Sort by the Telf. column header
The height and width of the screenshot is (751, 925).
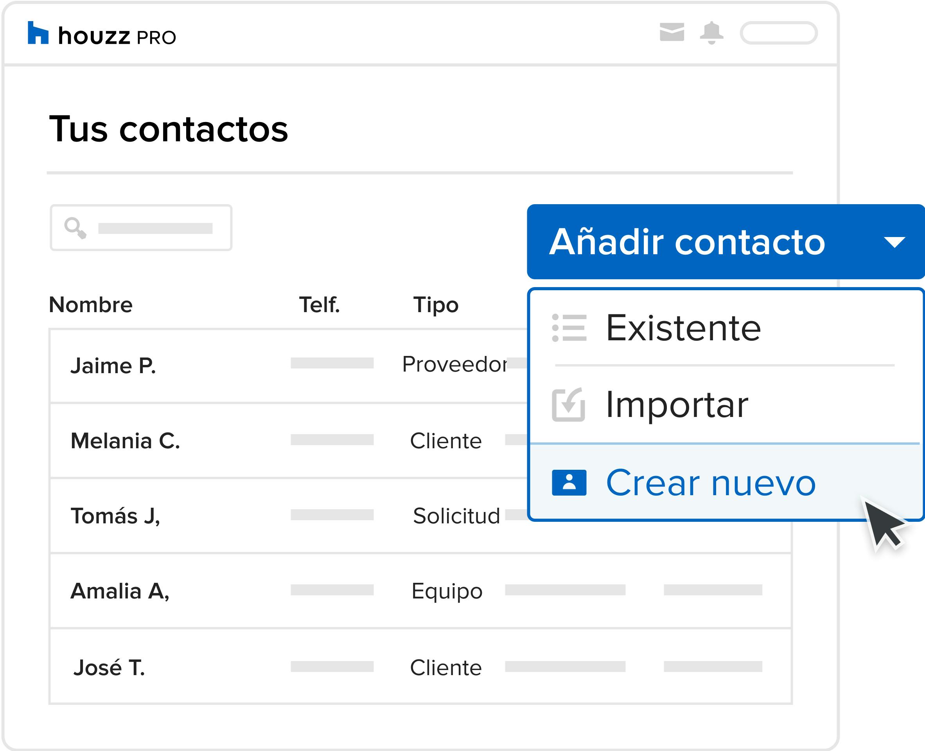pyautogui.click(x=319, y=305)
